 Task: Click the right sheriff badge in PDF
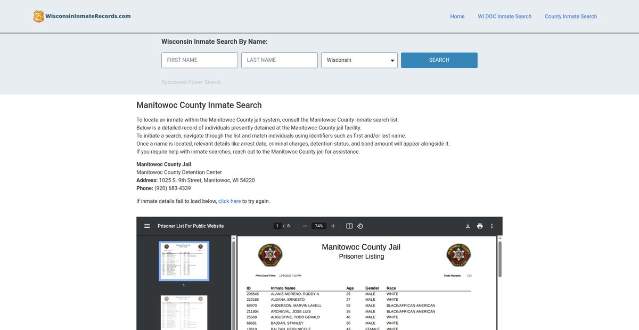[458, 255]
